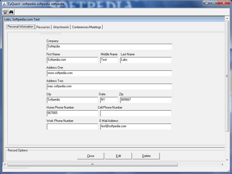Click the 'E-Mail Address' label
232x174 pixels.
click(x=109, y=121)
